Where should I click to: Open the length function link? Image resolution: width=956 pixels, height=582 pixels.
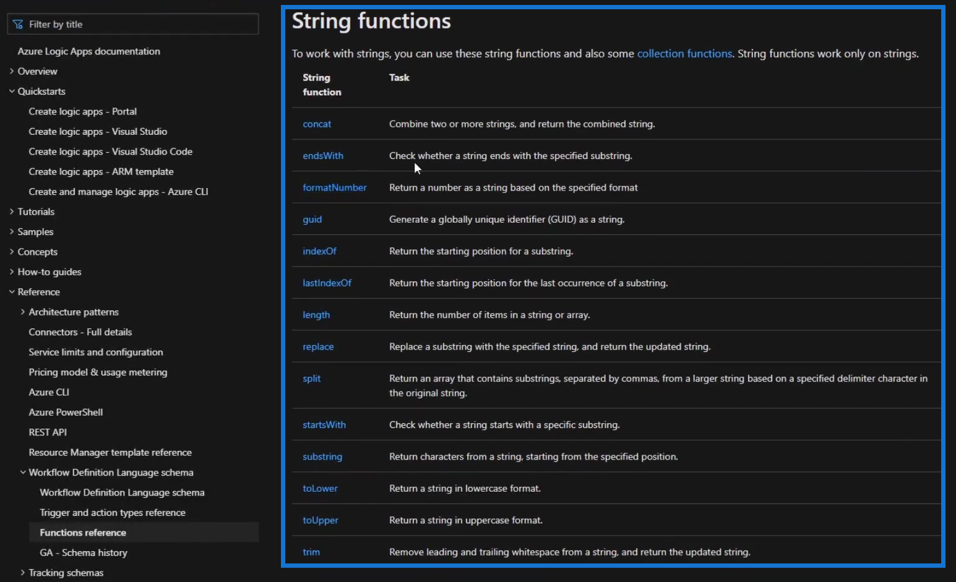point(316,315)
